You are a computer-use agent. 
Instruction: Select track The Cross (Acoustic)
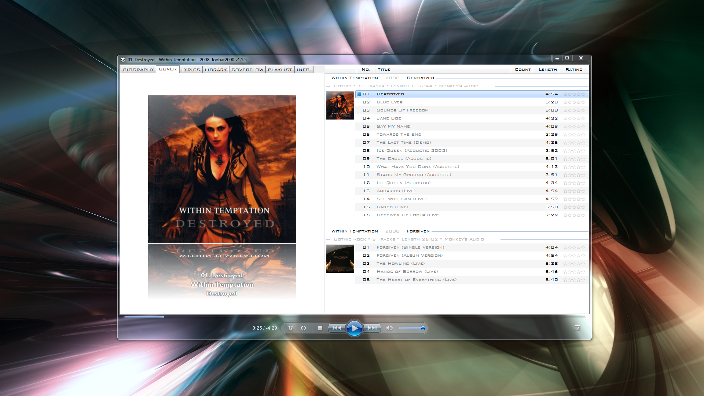472,159
